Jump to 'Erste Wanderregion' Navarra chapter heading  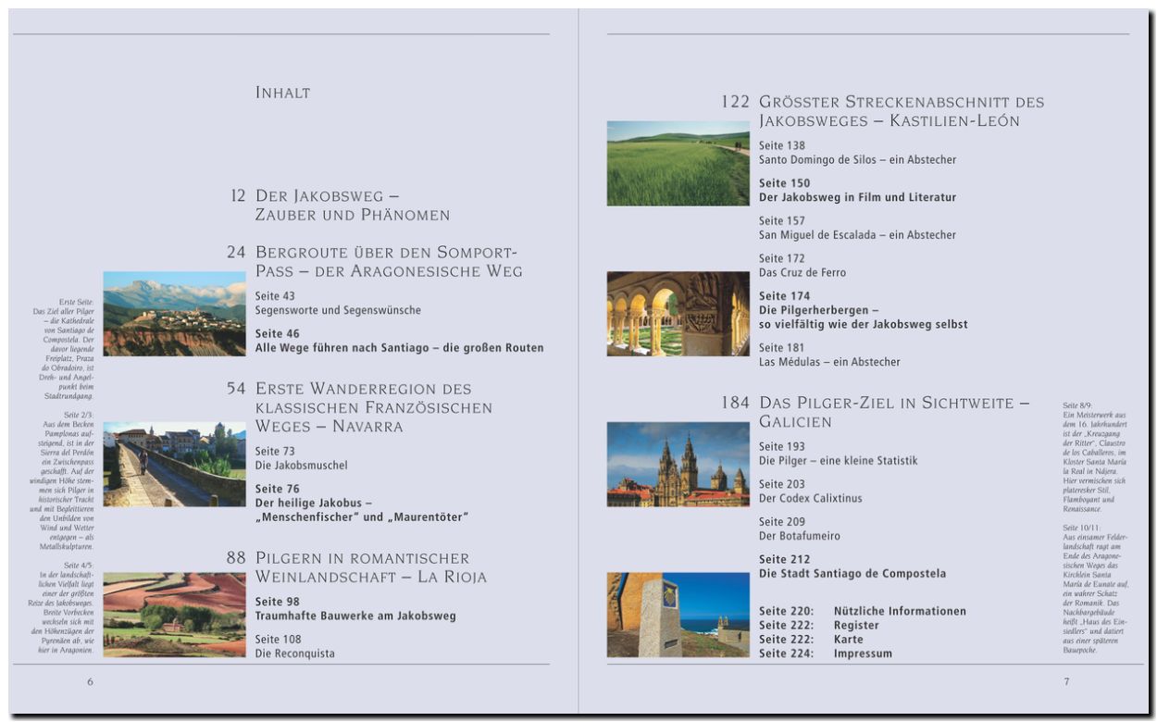click(375, 407)
